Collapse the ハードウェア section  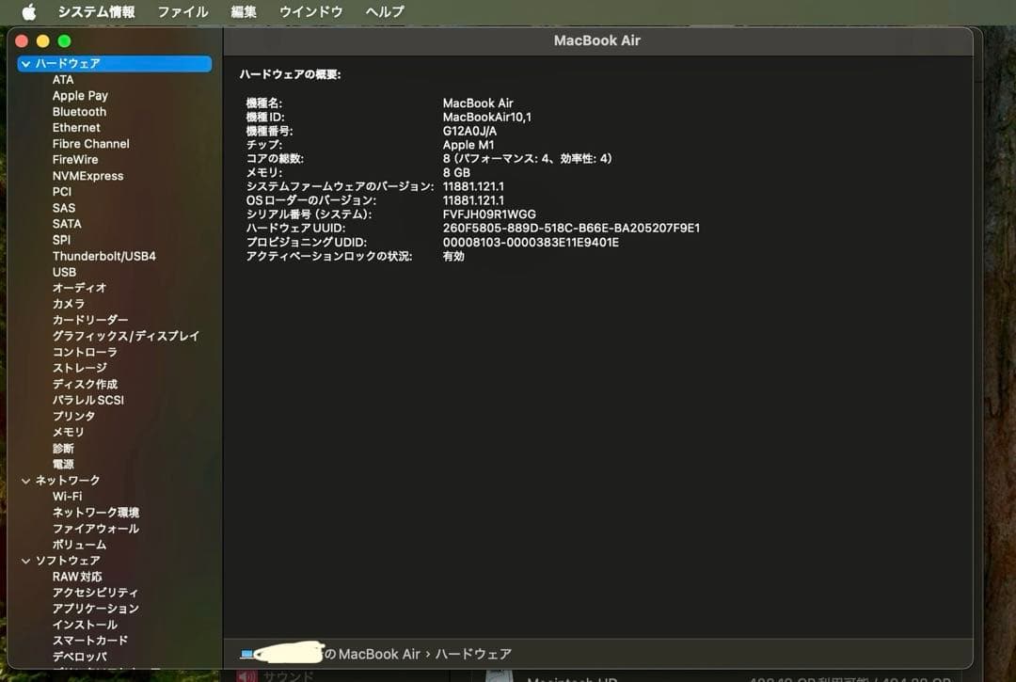25,63
